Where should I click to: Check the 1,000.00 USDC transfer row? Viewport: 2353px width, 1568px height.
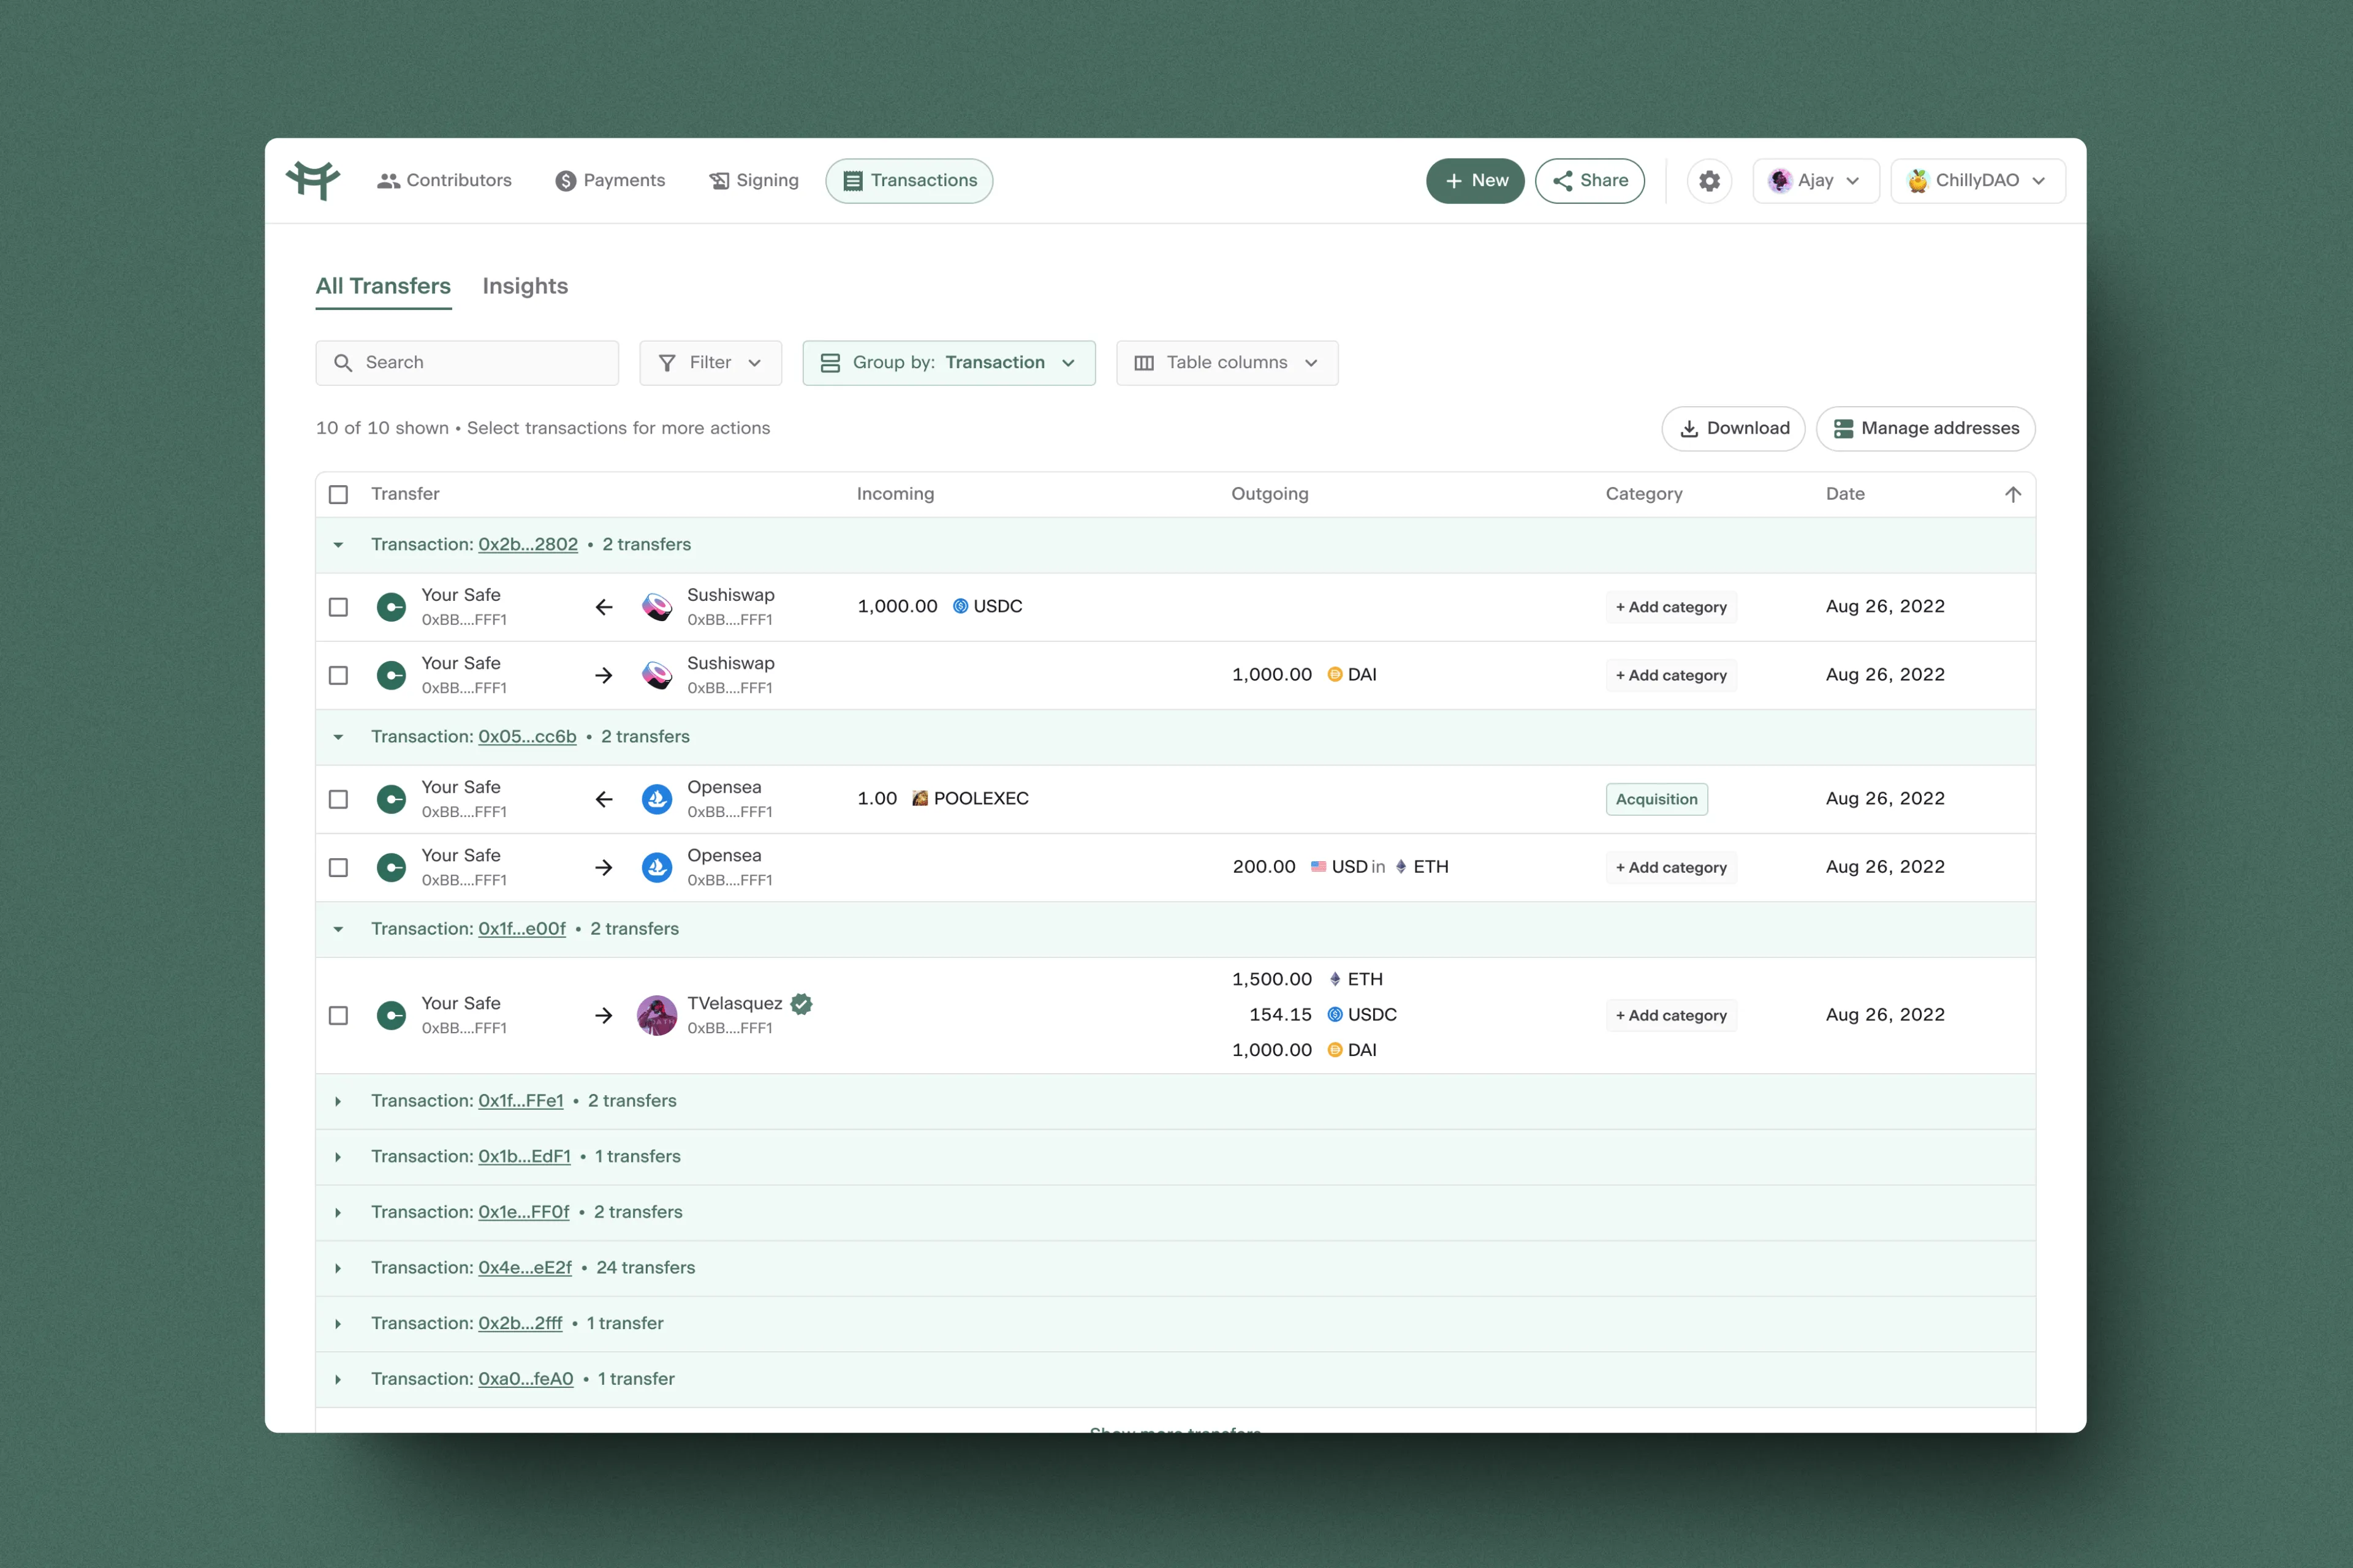[338, 607]
